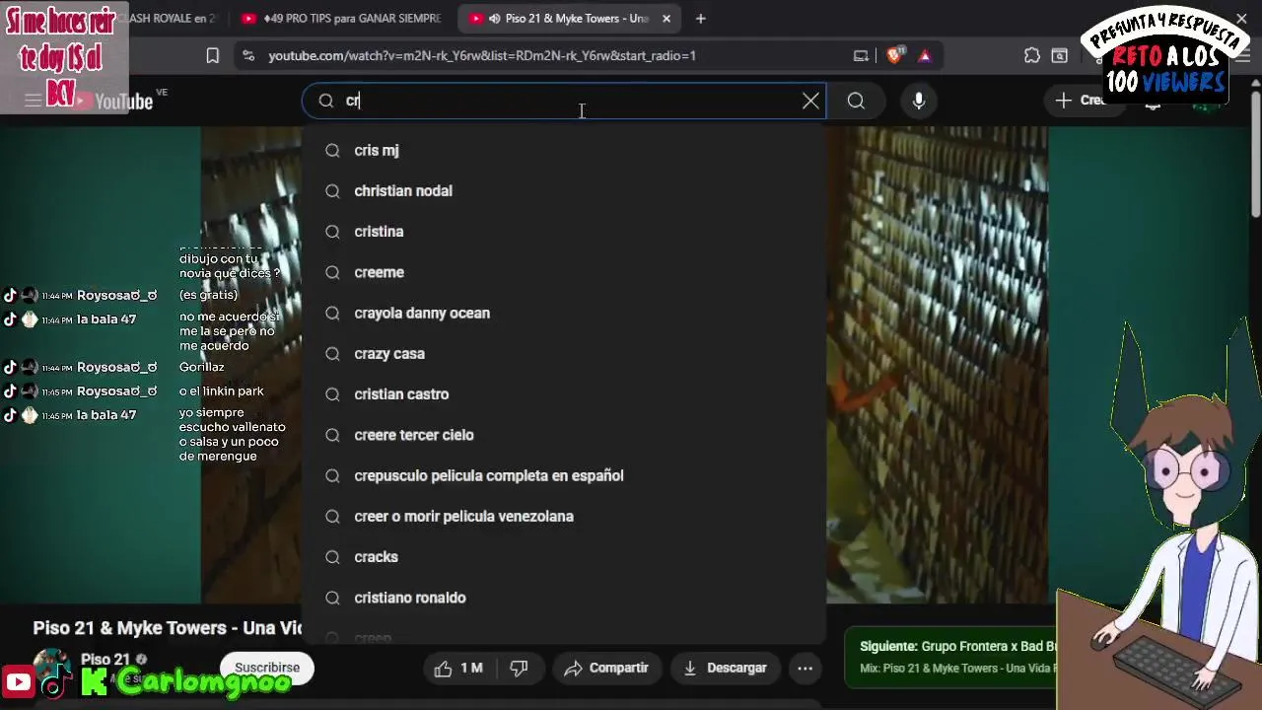Click the address bar URL
This screenshot has height=710, width=1262.
(482, 56)
